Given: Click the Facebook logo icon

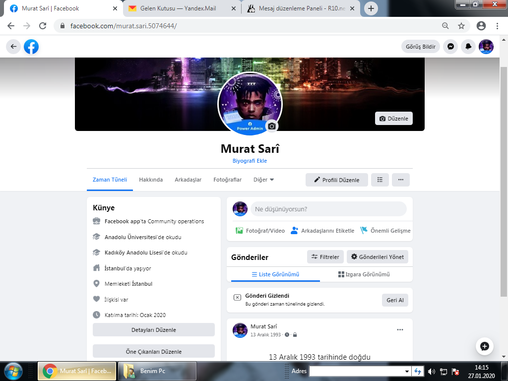Looking at the screenshot, I should (31, 47).
